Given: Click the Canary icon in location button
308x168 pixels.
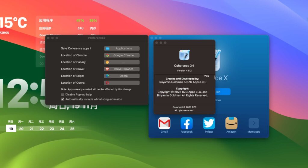Looking at the screenshot, I should pyautogui.click(x=107, y=62).
